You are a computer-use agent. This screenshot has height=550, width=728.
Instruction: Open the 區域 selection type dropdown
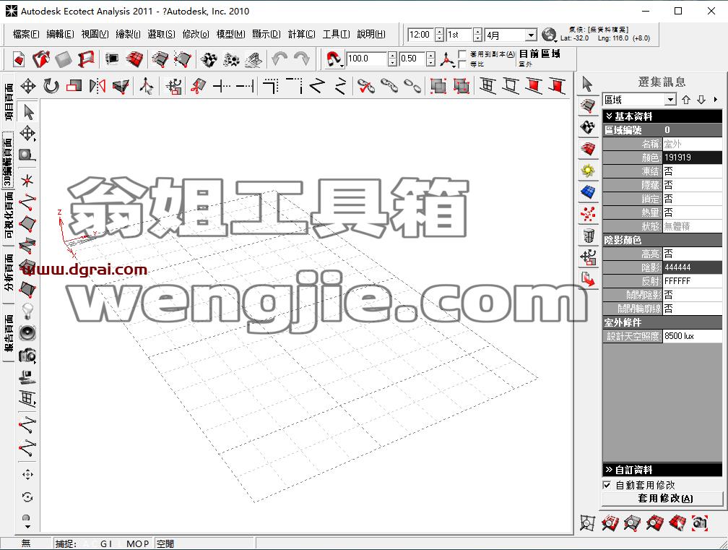pos(670,100)
